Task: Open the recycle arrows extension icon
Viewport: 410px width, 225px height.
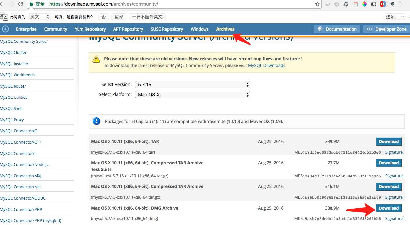Action: [x=346, y=4]
